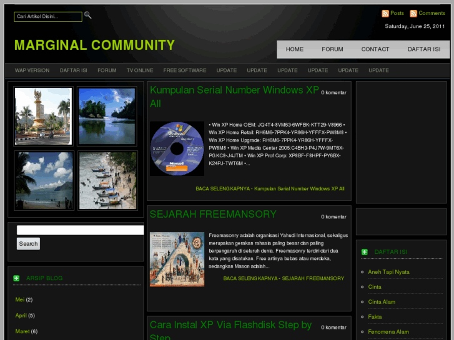Viewport: 454px width, 340px height.
Task: Open the Aneh Tapi Nyata category
Action: point(388,272)
